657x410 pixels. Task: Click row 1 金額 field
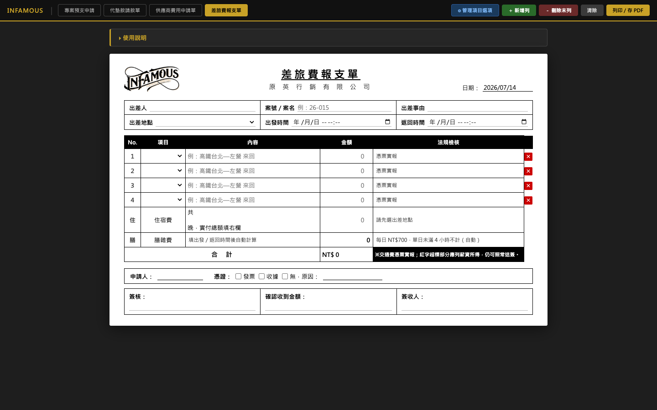point(346,156)
